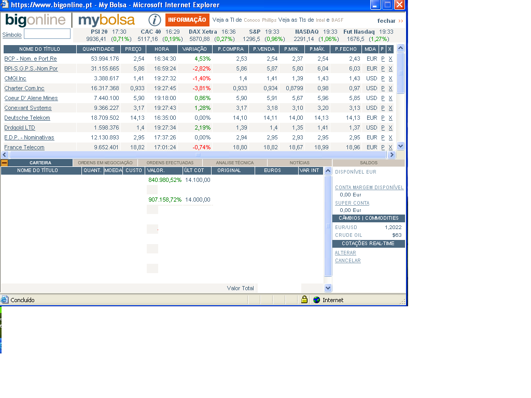Sort by NOME DO TÍTULO header in quotes table
Screen dimensions: 531x398
click(39, 49)
